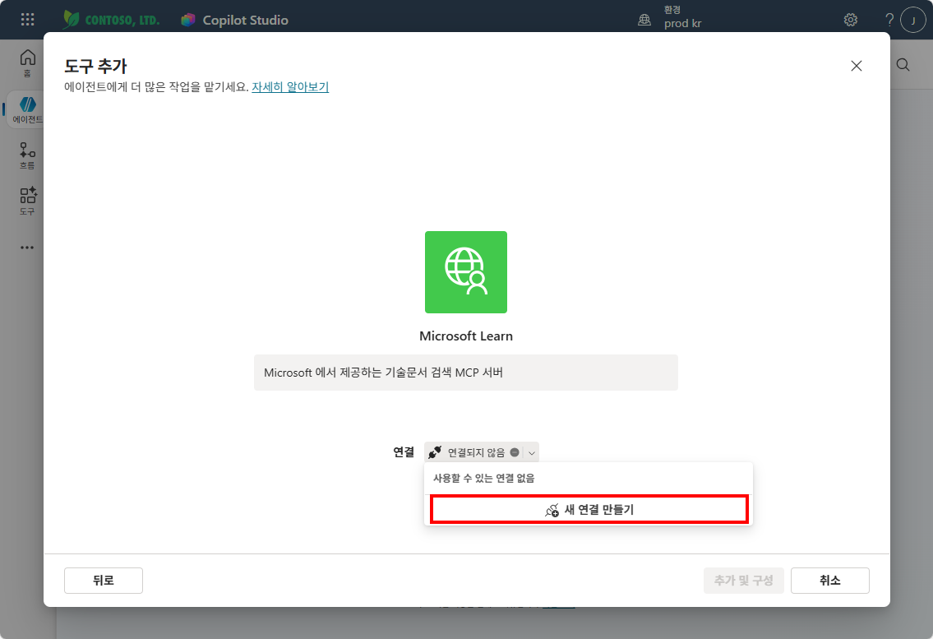The height and width of the screenshot is (639, 933).
Task: Open the help question mark icon
Action: 889,20
